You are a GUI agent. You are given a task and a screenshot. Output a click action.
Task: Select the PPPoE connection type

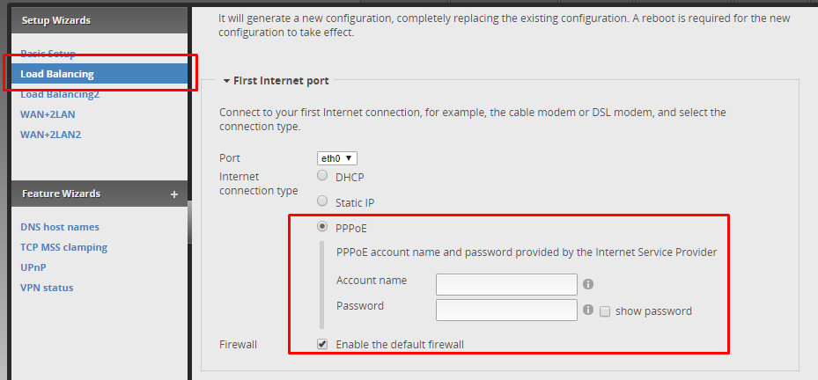(322, 227)
